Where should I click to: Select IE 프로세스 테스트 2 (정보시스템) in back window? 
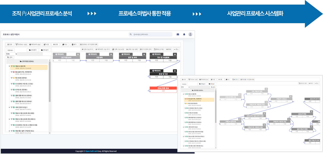[x=26, y=125]
